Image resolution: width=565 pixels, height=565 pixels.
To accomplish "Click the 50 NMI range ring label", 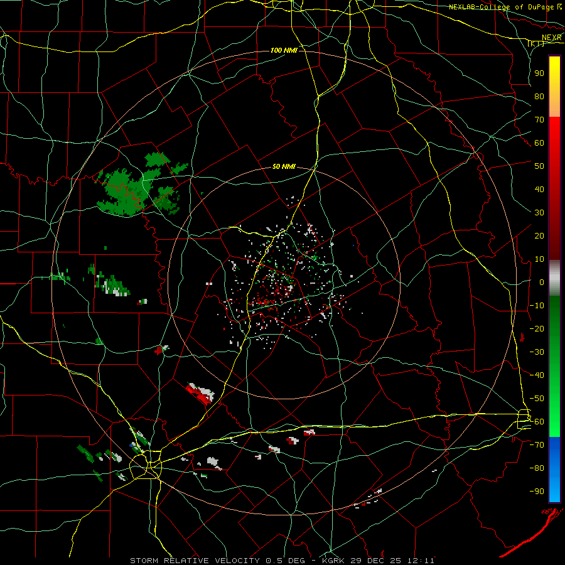I will pyautogui.click(x=284, y=166).
